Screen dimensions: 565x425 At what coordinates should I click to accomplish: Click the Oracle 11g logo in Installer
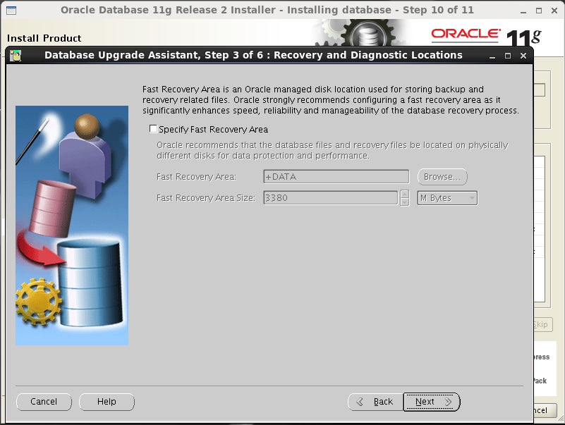[486, 36]
